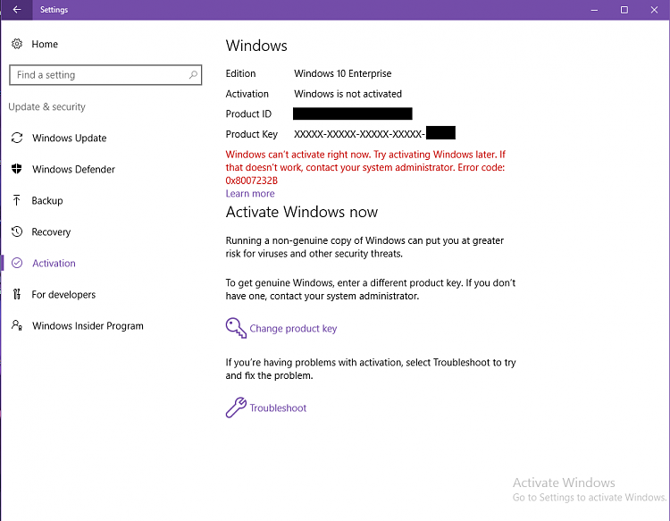Select Activation in the sidebar
This screenshot has height=521, width=670.
click(54, 264)
